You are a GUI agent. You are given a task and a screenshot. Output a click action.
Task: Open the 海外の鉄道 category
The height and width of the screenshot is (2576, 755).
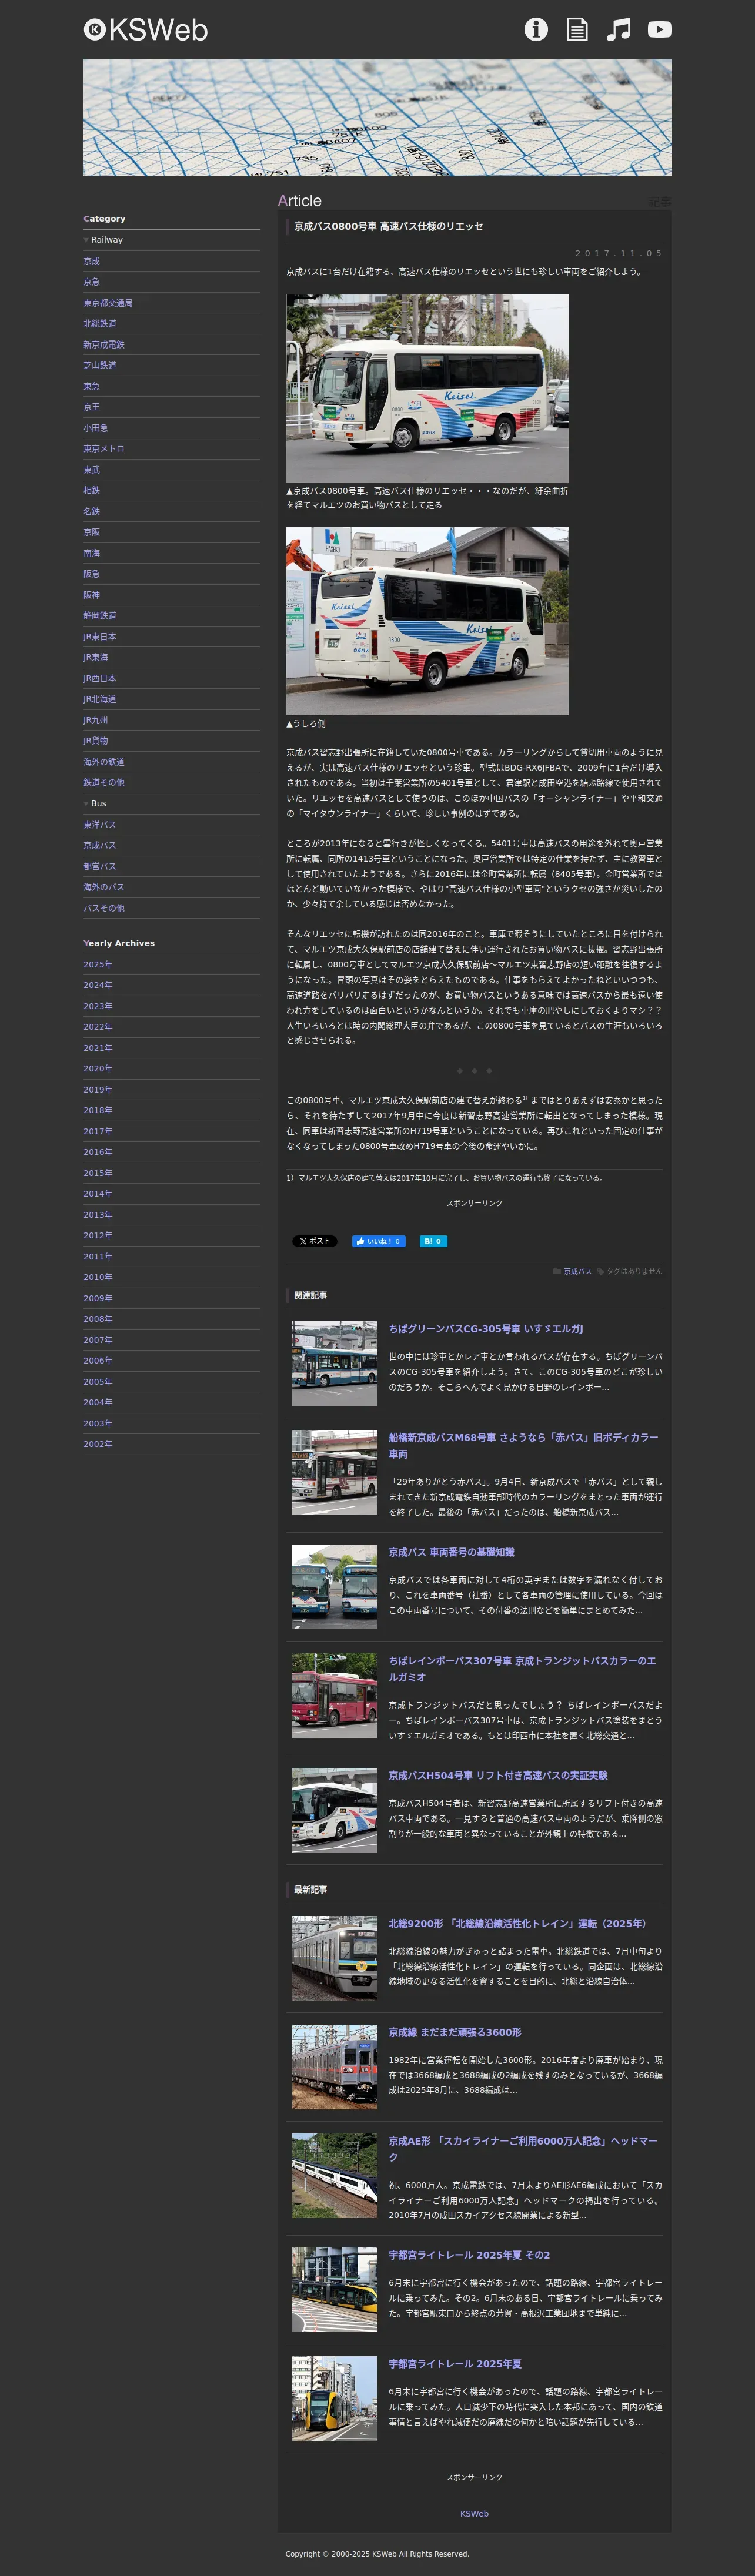pos(104,762)
